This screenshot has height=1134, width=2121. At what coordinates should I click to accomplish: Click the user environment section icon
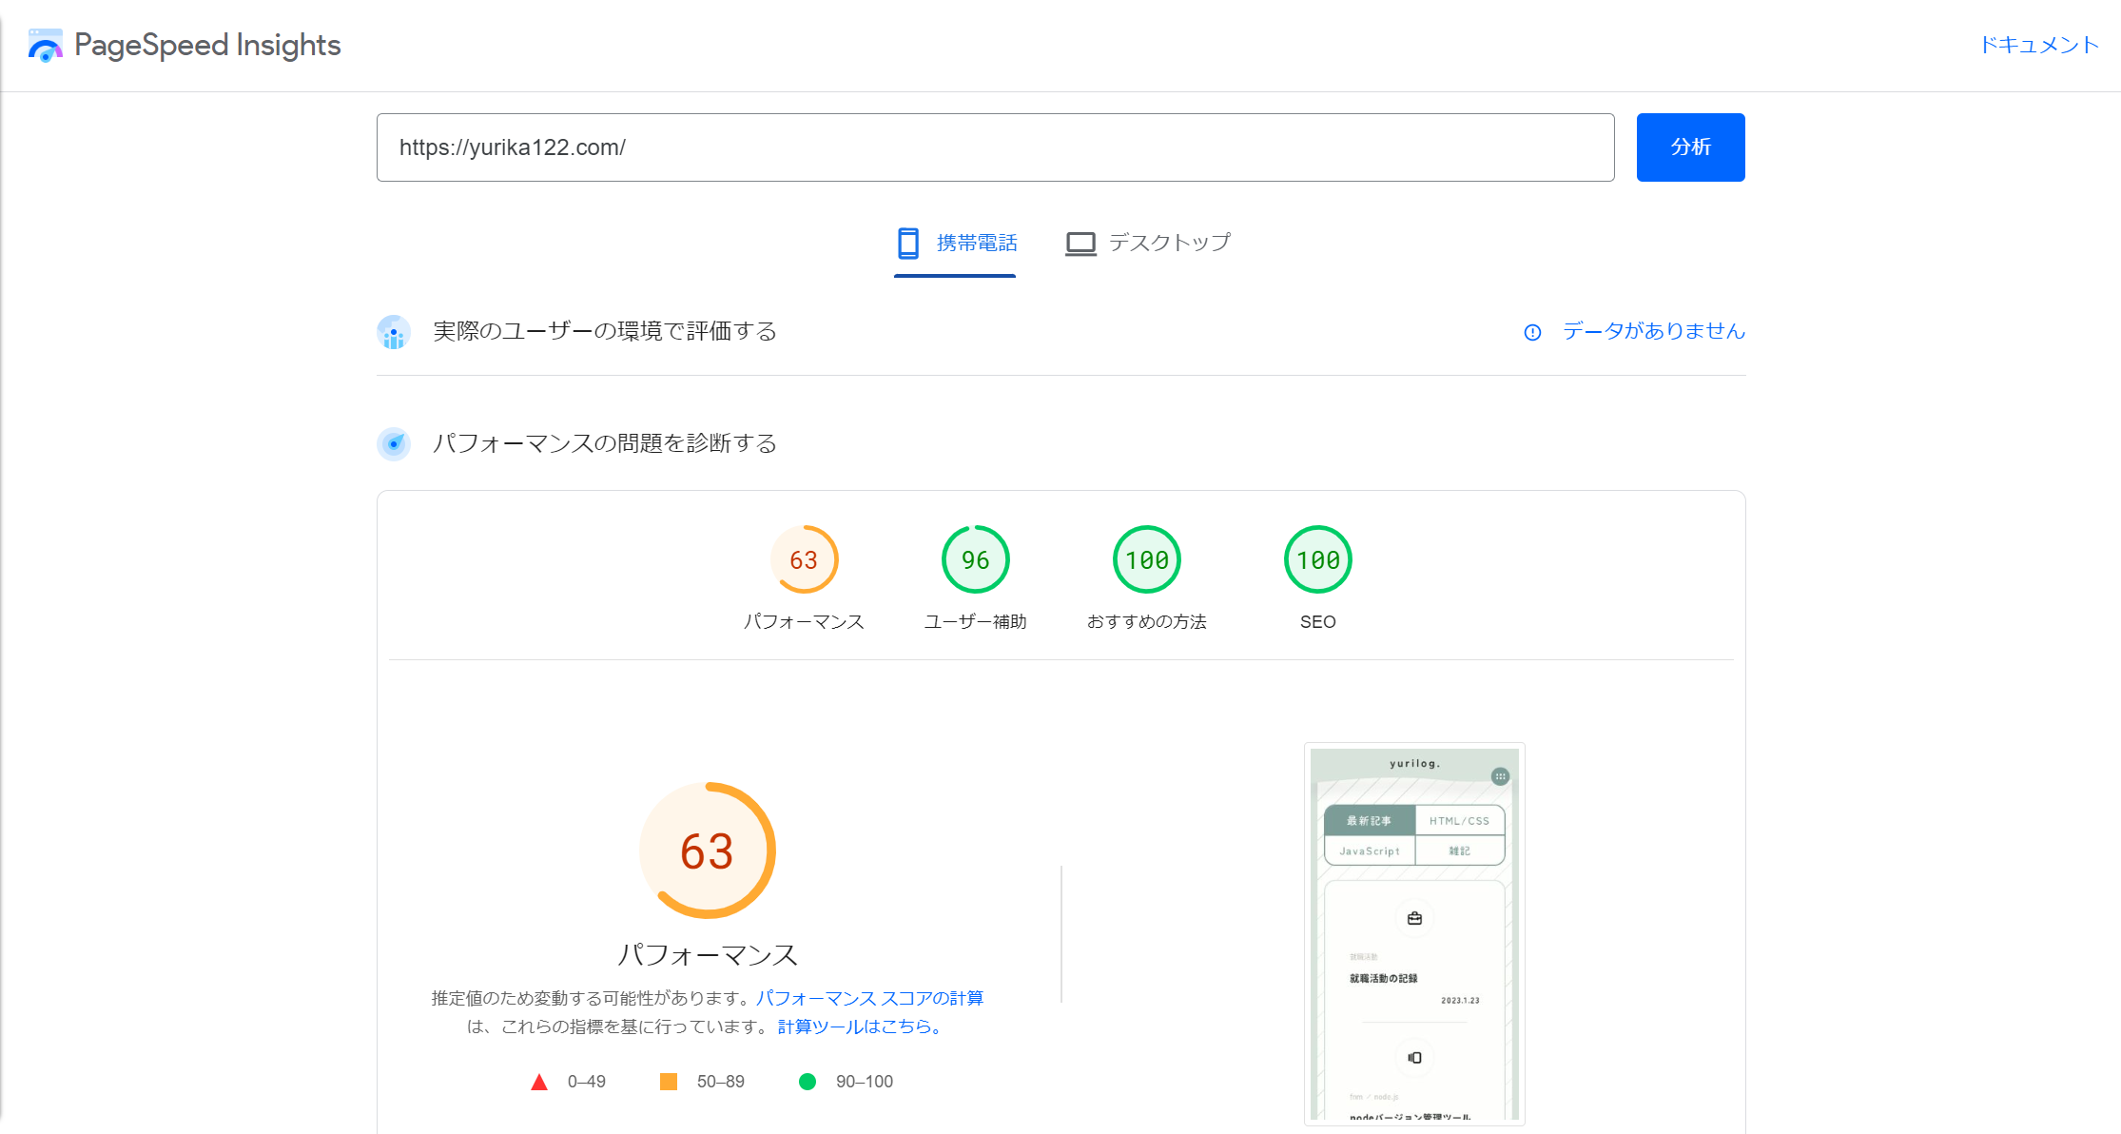click(x=394, y=331)
